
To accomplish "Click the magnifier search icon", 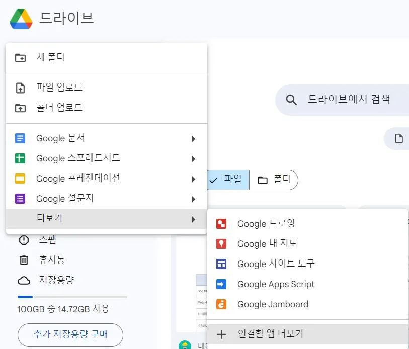I will click(x=291, y=100).
